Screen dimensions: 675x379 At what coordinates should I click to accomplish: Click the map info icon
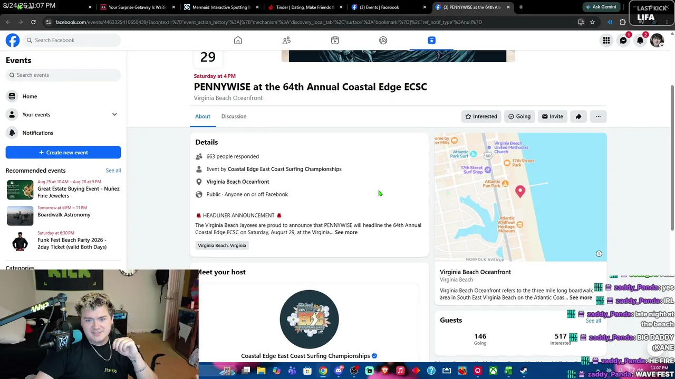coord(599,254)
